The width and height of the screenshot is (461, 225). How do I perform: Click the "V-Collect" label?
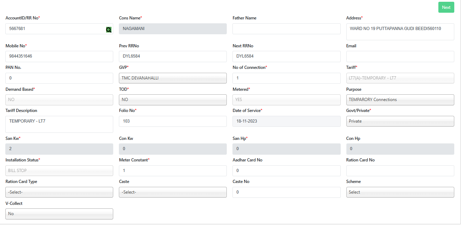point(14,203)
